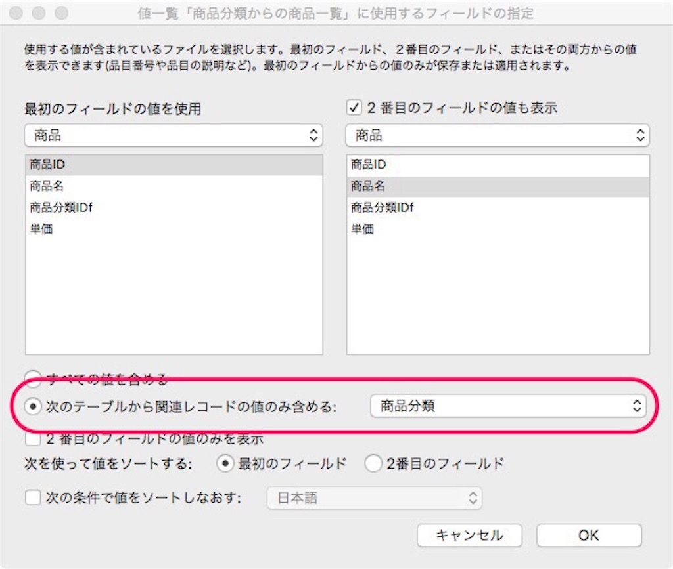Viewport: 673px width, 569px height.
Task: Open the left 商品 table dropdown
Action: click(x=174, y=135)
